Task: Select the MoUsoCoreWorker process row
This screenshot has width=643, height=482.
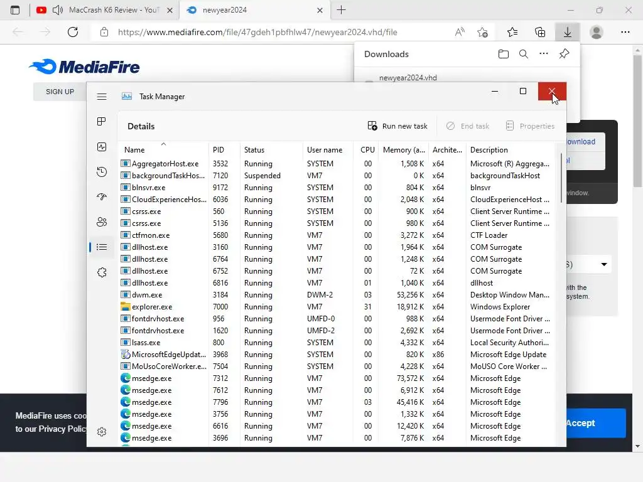Action: pyautogui.click(x=337, y=367)
